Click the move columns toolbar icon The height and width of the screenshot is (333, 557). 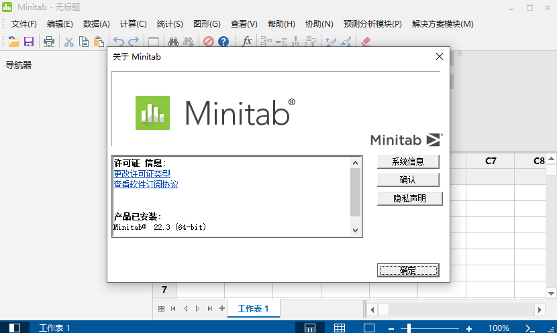point(311,42)
